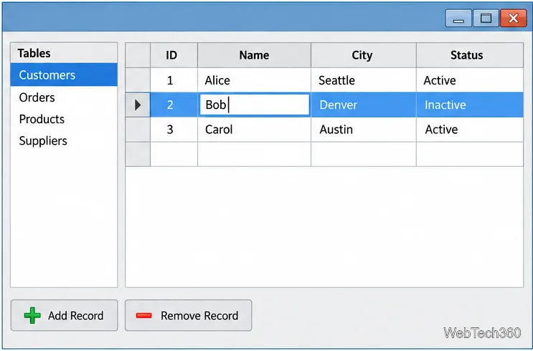Click ID cell 2

point(174,105)
